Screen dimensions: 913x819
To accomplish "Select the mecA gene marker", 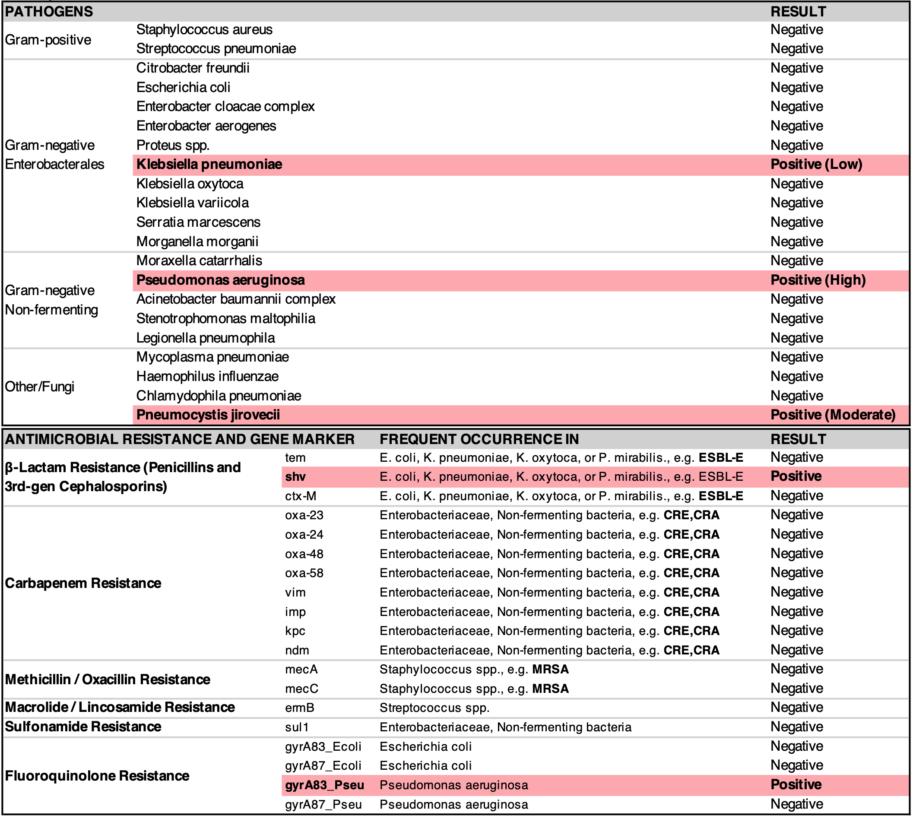I will point(301,670).
